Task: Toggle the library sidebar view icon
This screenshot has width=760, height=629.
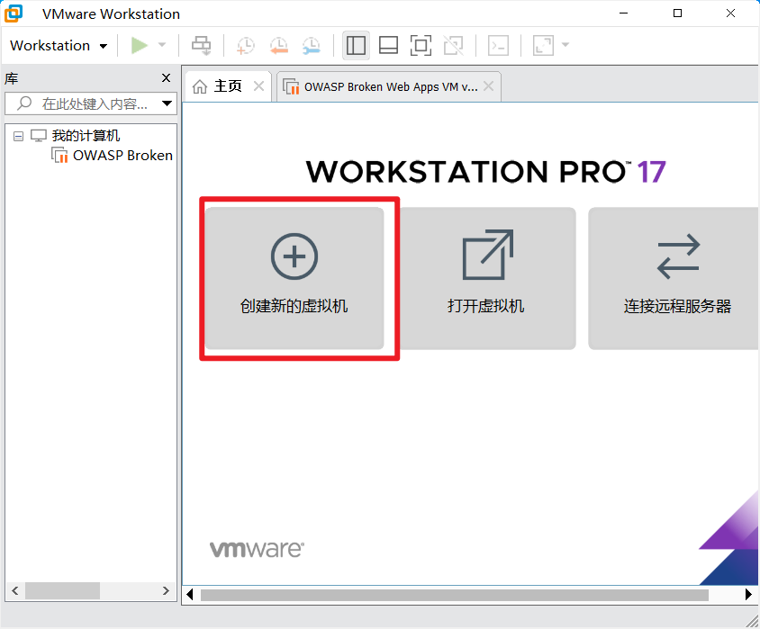Action: click(356, 46)
